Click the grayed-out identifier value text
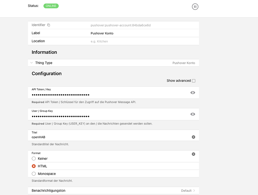 coord(120,25)
